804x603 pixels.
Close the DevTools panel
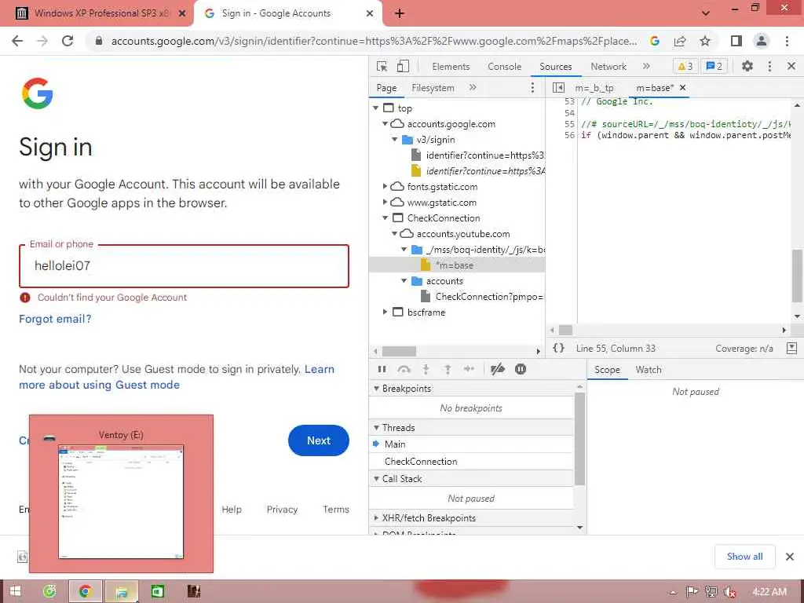(791, 66)
